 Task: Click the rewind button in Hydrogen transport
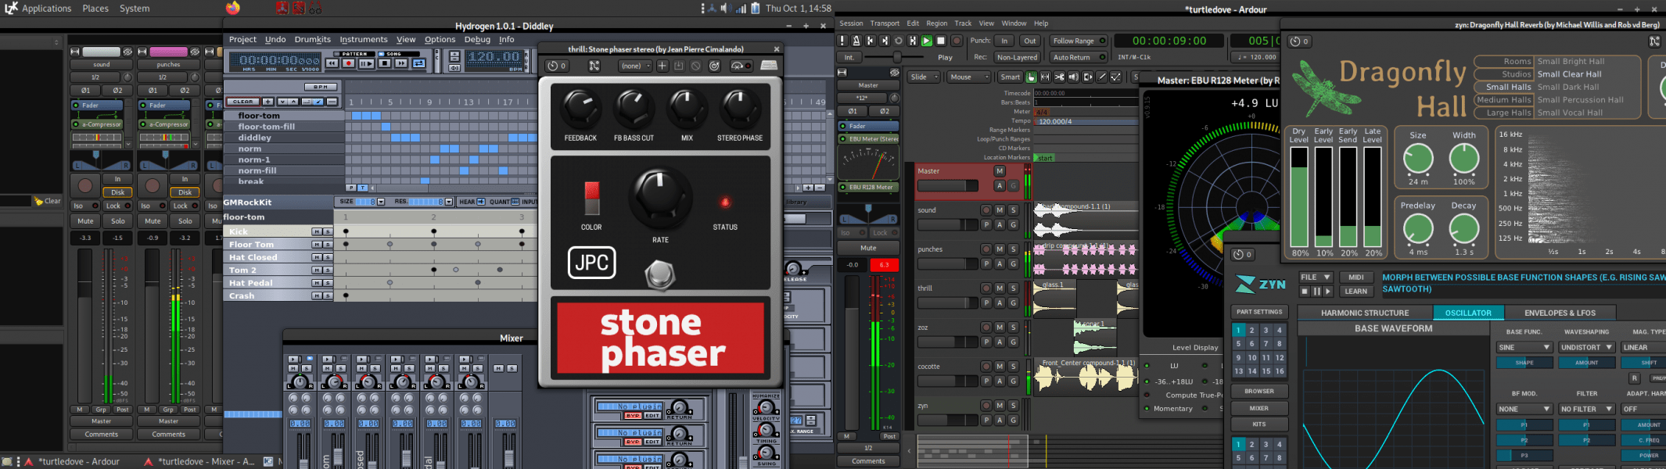tap(332, 64)
